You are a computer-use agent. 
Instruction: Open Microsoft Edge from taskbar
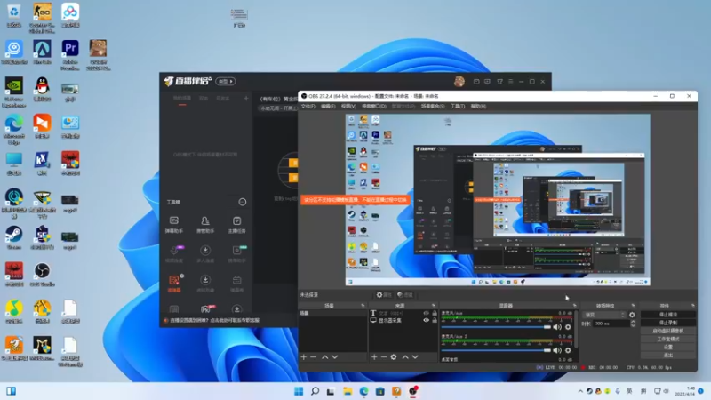pos(363,391)
